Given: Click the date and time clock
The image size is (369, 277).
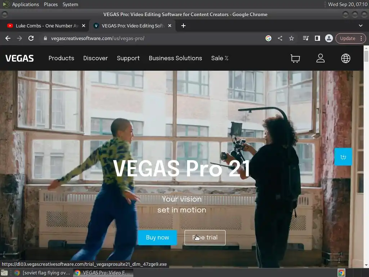Looking at the screenshot, I should tap(348, 4).
